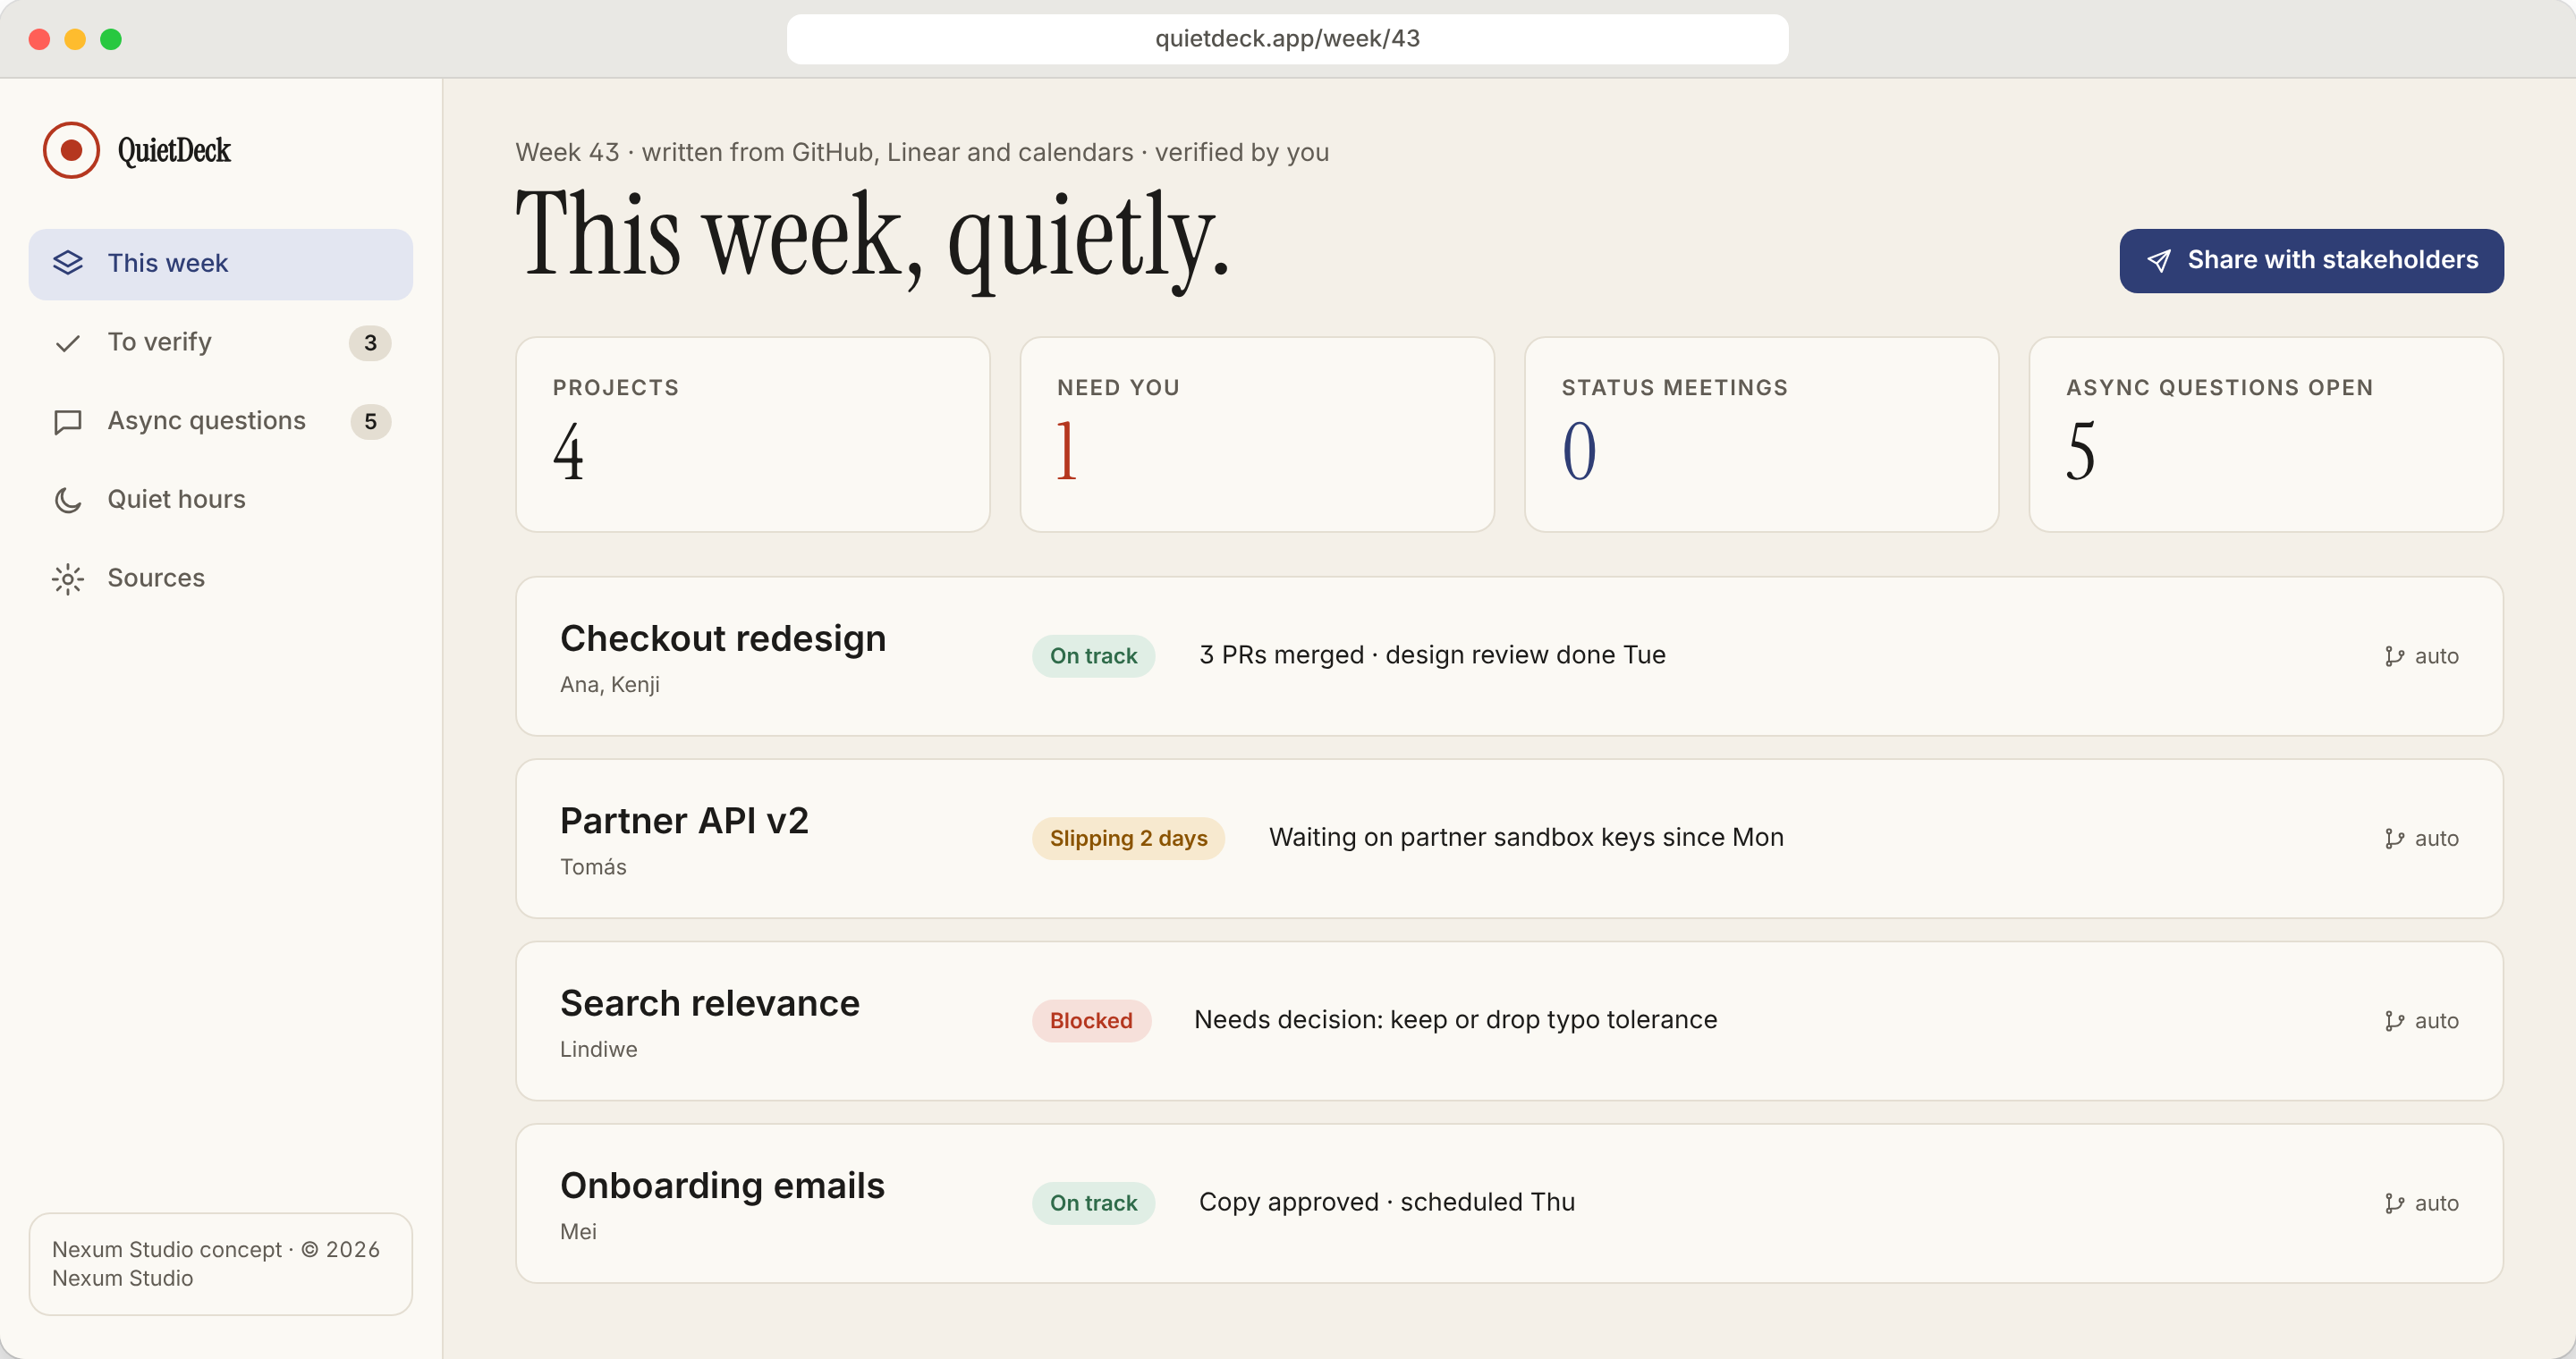This screenshot has height=1359, width=2576.
Task: Click the chat bubble icon for Async questions
Action: (x=67, y=422)
